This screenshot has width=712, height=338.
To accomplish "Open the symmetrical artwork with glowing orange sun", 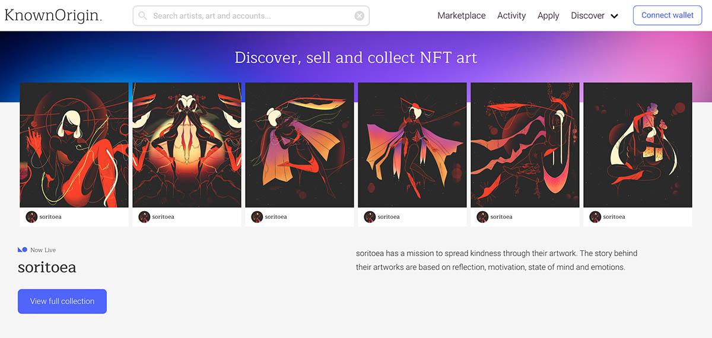I will [x=187, y=145].
